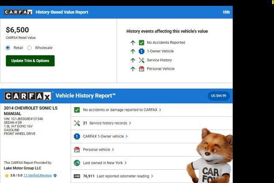Image resolution: width=274 pixels, height=183 pixels.
Task: Click the gold star rating icon
Action: click(x=7, y=175)
